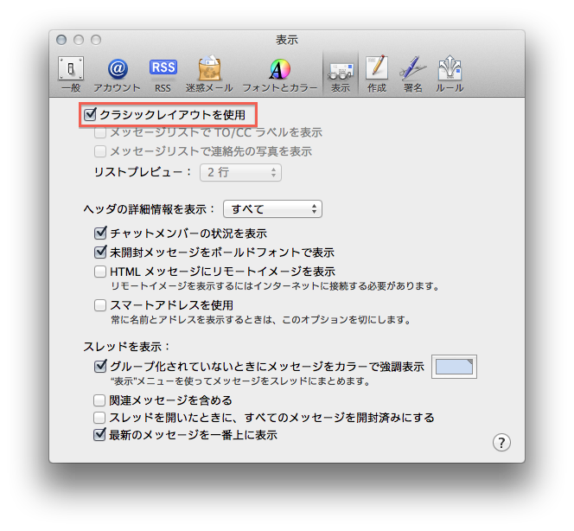This screenshot has height=531, width=574.
Task: Uncheck 最新のメッセージを一番上に表示
Action: click(x=99, y=435)
